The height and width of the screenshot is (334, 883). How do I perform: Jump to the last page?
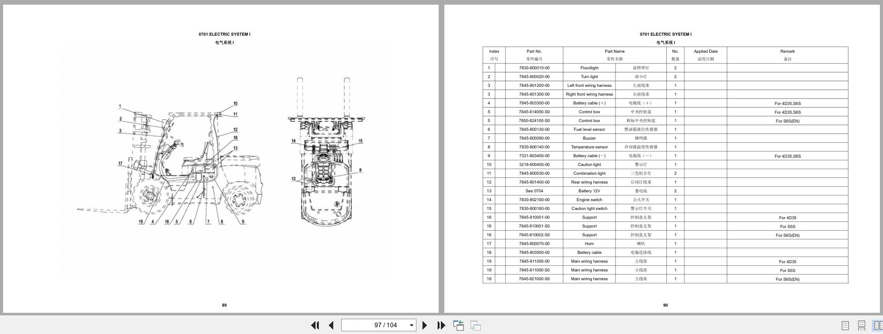pos(441,325)
